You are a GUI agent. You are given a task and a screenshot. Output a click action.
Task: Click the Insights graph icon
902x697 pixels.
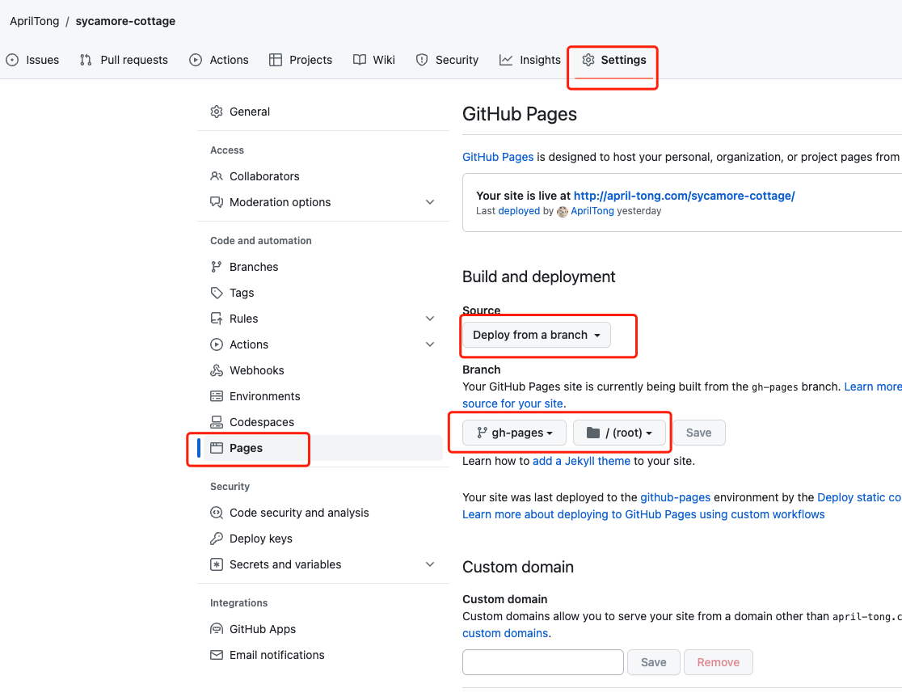pyautogui.click(x=506, y=60)
